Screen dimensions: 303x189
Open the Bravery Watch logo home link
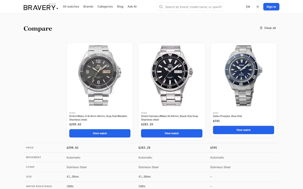tap(41, 7)
